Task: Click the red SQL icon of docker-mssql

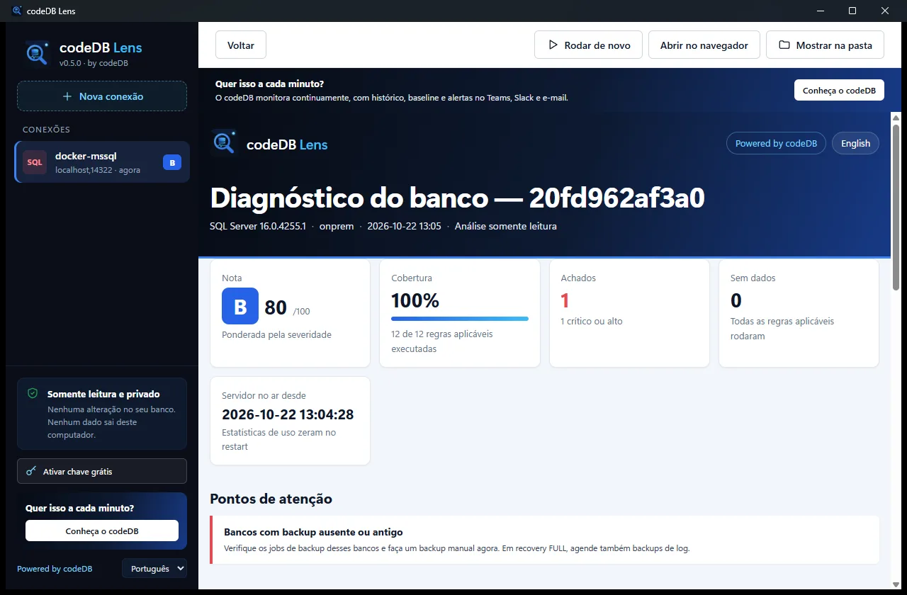Action: (x=34, y=162)
